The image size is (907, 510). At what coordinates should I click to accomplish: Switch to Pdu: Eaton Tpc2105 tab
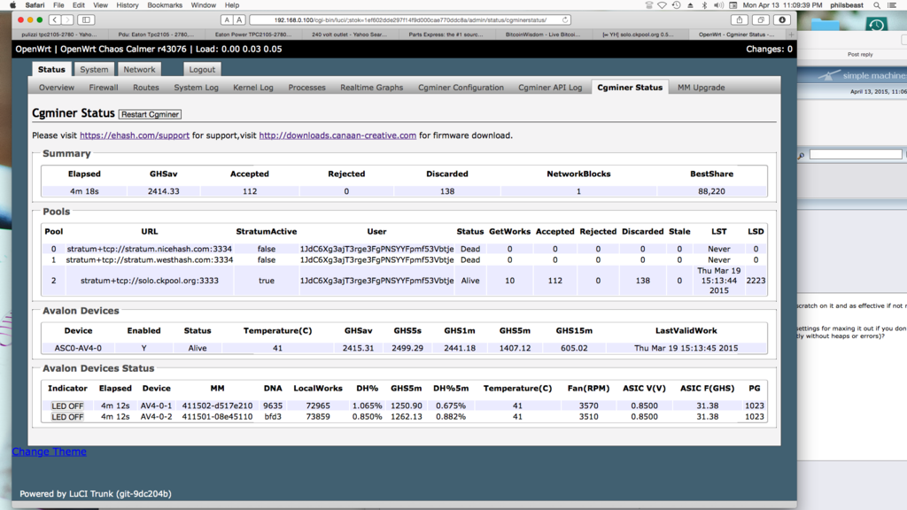[156, 35]
